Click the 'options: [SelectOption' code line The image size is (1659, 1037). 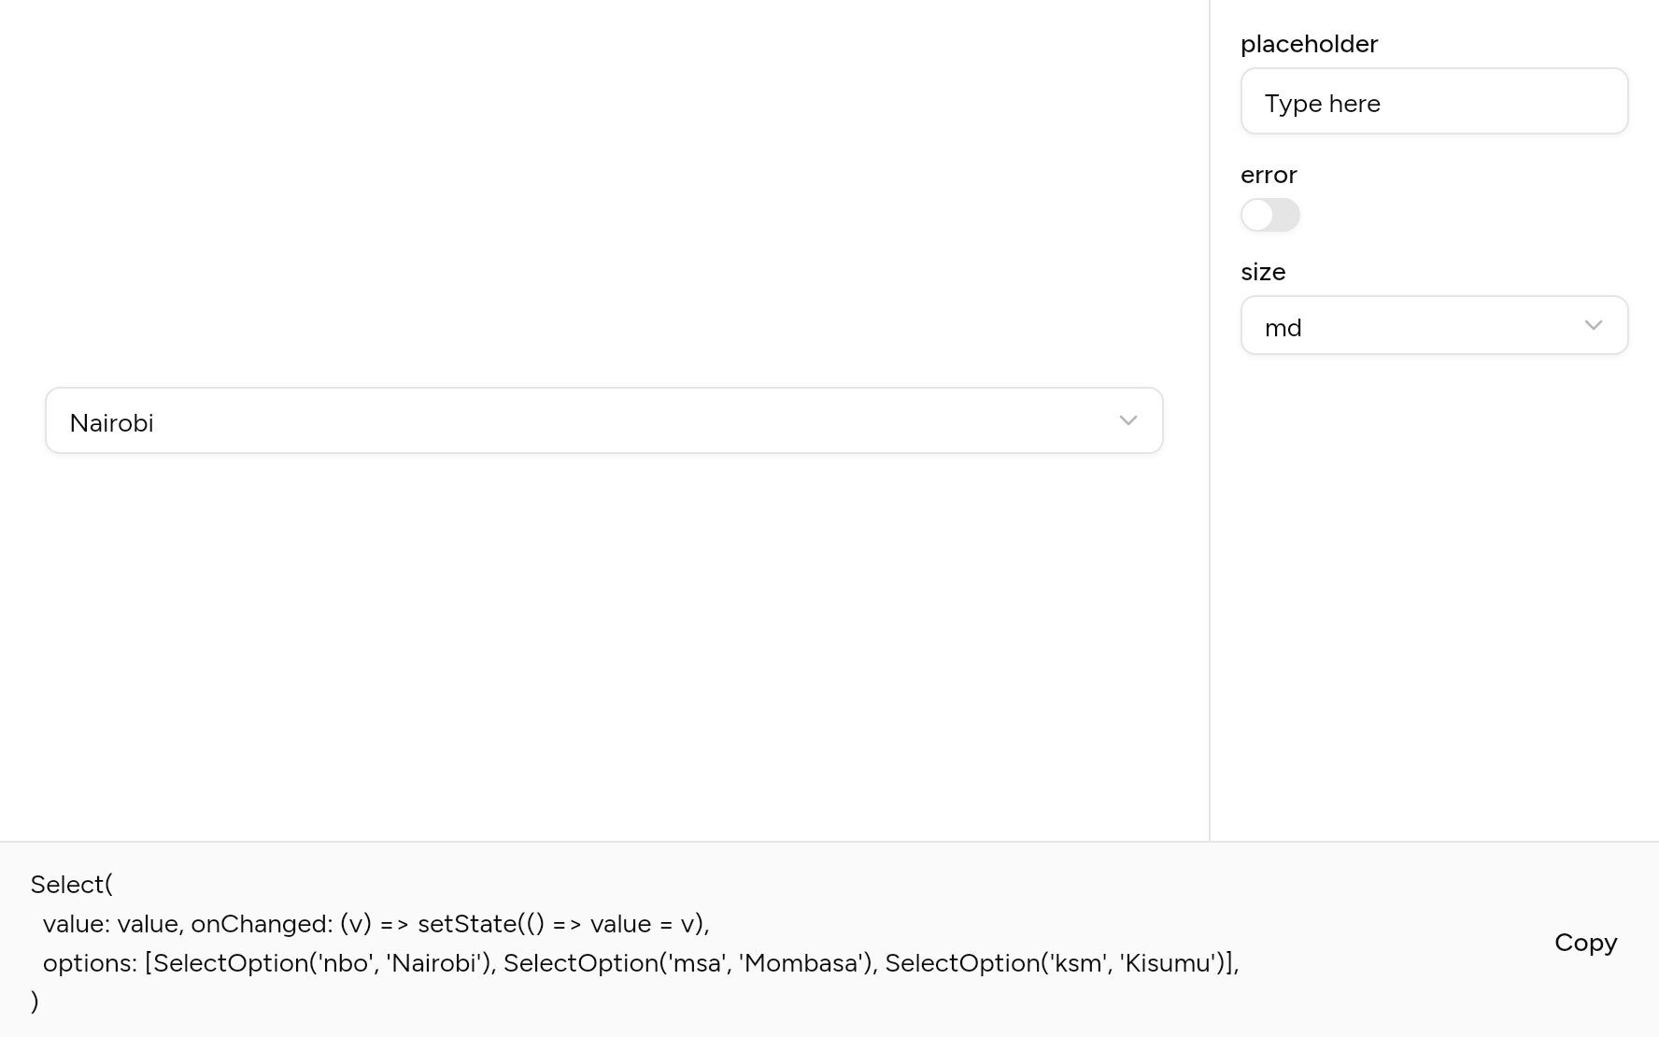[641, 962]
